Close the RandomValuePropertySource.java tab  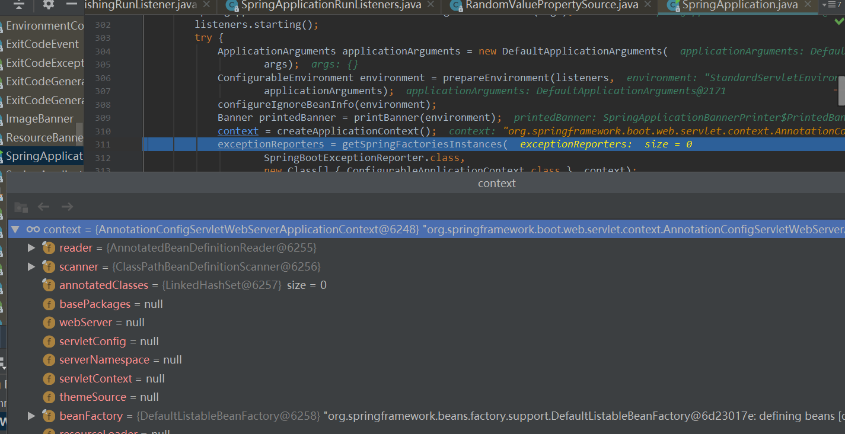pos(648,5)
